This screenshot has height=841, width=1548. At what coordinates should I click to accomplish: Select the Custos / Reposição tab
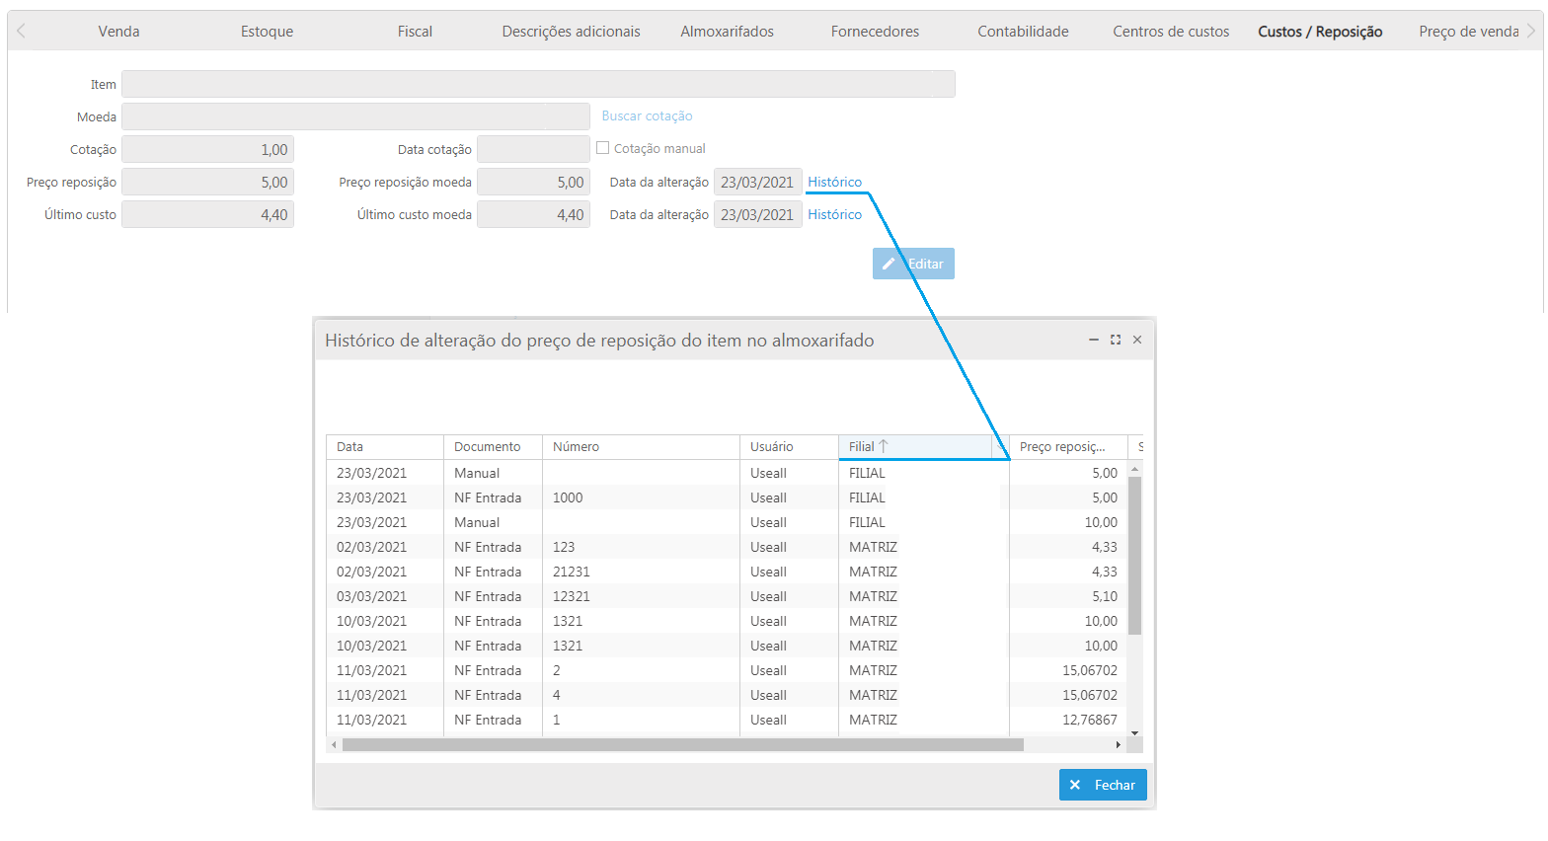coord(1320,32)
